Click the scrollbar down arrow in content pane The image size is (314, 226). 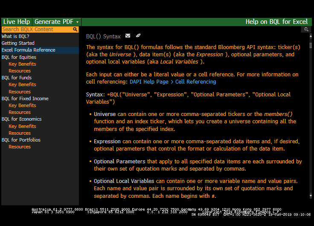pyautogui.click(x=311, y=196)
